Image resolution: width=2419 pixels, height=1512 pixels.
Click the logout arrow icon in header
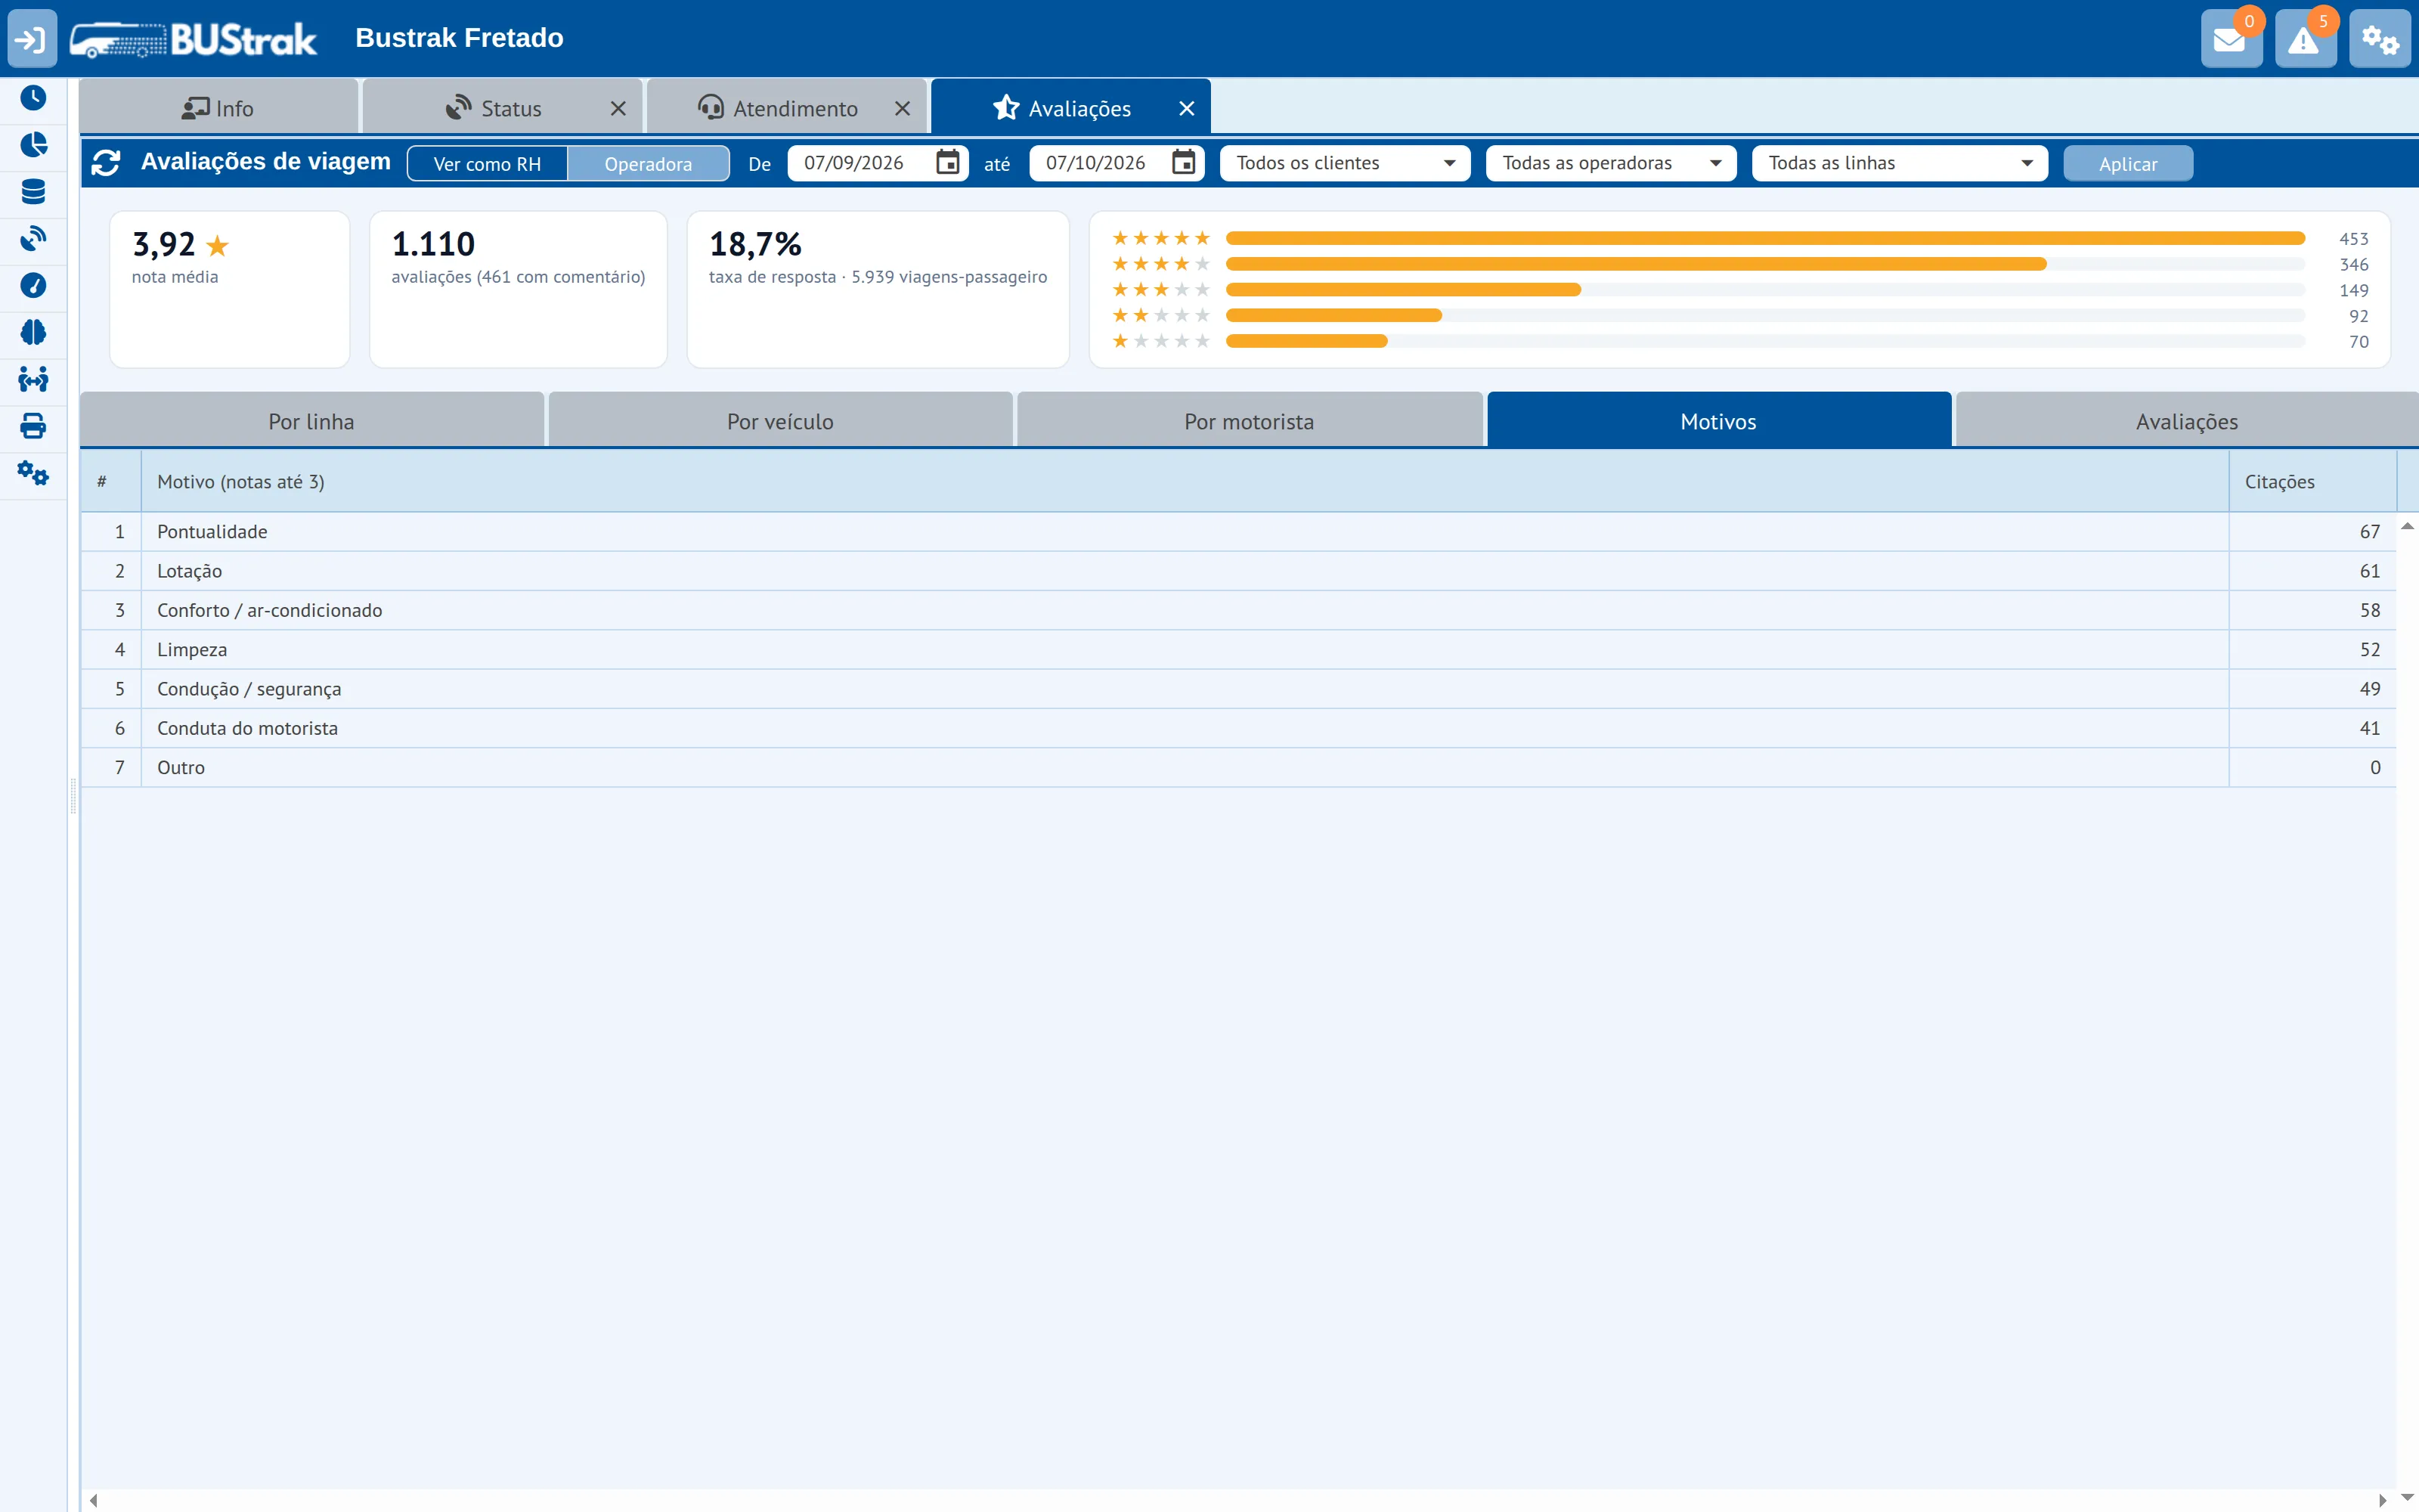[x=32, y=39]
